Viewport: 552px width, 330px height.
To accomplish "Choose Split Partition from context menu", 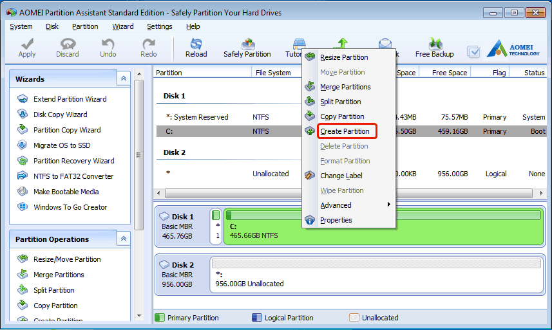I will click(x=349, y=102).
